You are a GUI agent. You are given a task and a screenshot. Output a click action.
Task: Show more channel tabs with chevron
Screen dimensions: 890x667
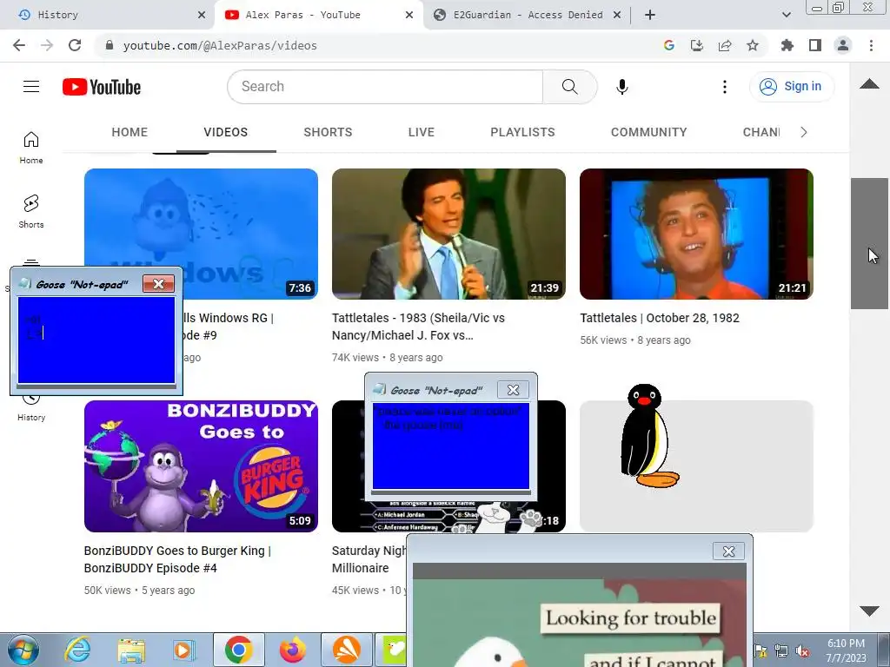tap(804, 132)
